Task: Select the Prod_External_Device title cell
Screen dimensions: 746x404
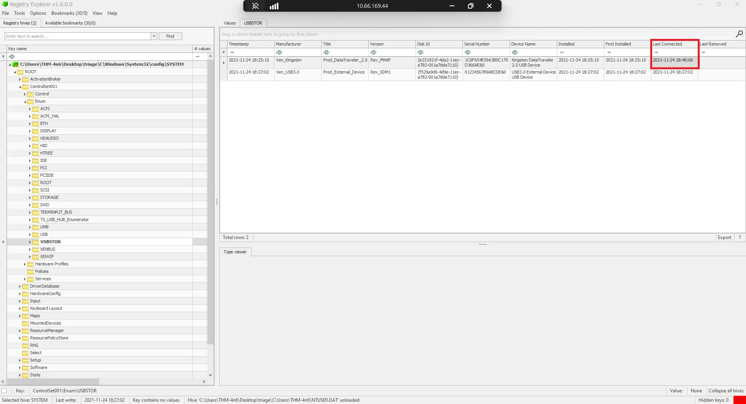Action: coord(345,75)
